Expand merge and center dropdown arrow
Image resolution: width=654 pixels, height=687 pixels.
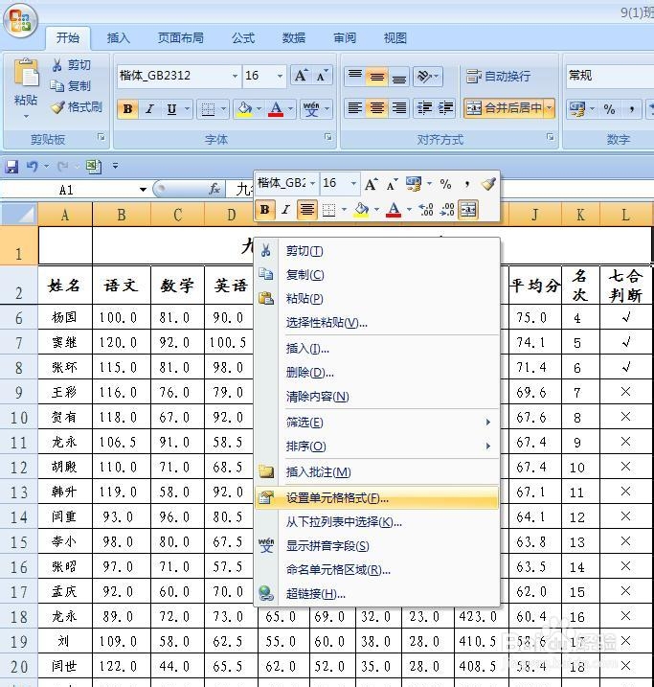click(x=549, y=107)
